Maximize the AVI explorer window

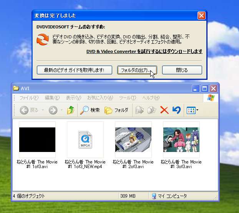[x=204, y=88]
